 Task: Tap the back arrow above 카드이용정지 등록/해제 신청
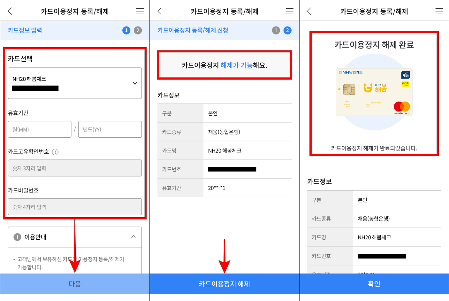click(x=159, y=11)
